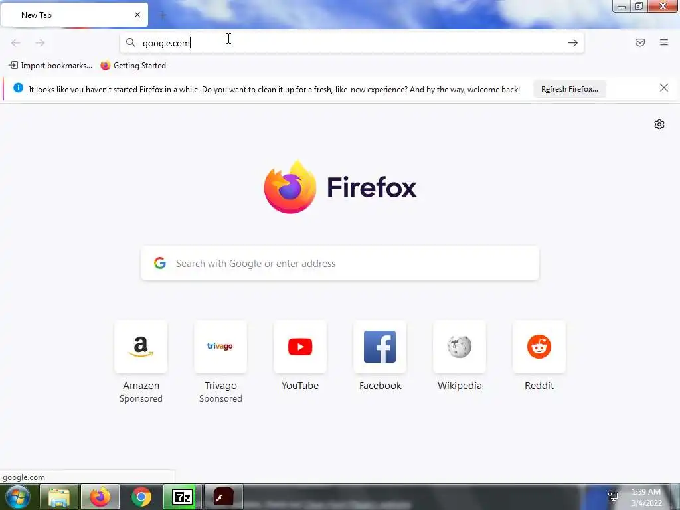Launch Chrome from the taskbar
The height and width of the screenshot is (510, 680).
pyautogui.click(x=141, y=497)
